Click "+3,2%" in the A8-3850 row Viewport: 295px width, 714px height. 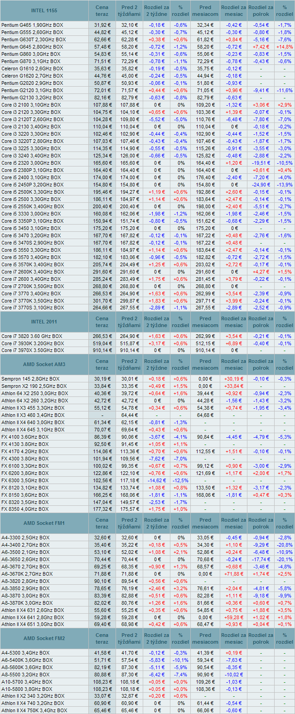coord(180,588)
